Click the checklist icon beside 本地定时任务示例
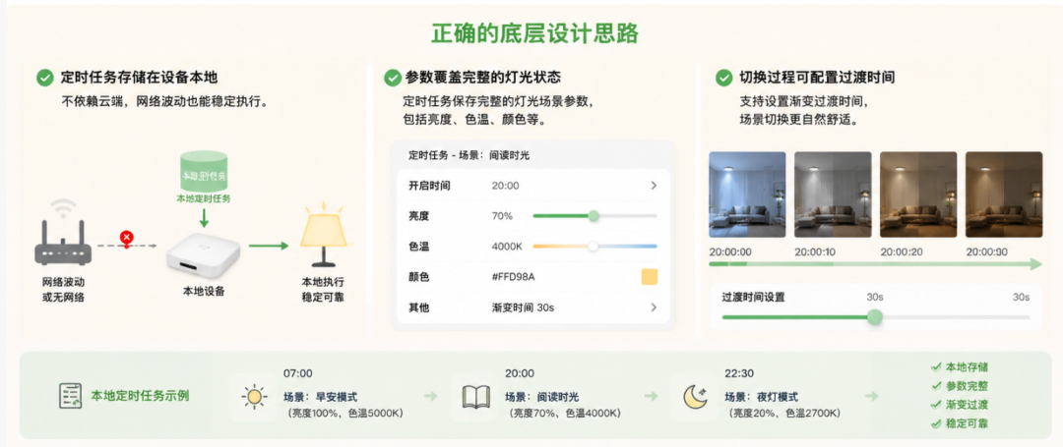Viewport: 1063px width, 447px height. (x=70, y=396)
